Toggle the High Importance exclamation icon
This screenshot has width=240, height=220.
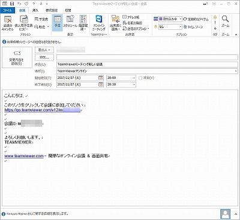(215, 23)
